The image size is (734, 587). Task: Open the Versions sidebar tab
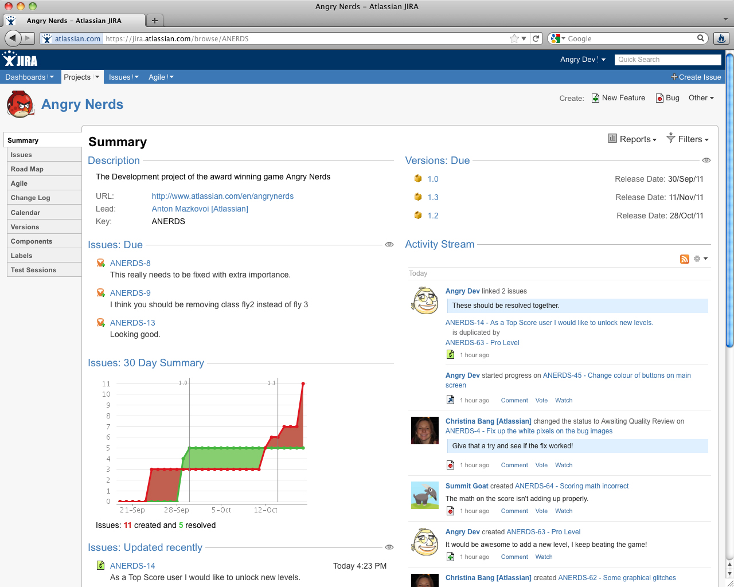[44, 227]
